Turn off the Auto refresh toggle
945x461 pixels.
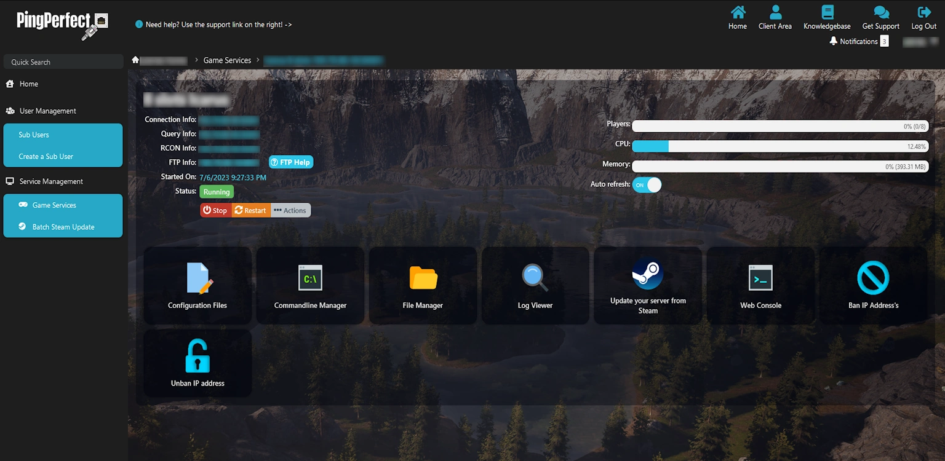pyautogui.click(x=647, y=185)
